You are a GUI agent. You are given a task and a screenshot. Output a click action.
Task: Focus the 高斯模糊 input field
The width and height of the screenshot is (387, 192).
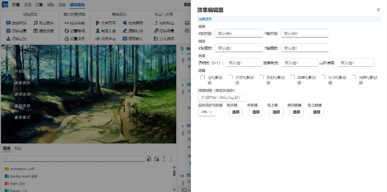pyautogui.click(x=356, y=63)
